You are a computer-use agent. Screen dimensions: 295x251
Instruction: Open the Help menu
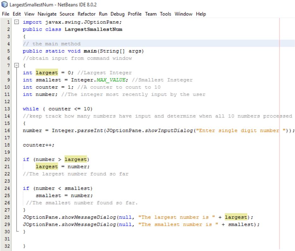[201, 14]
